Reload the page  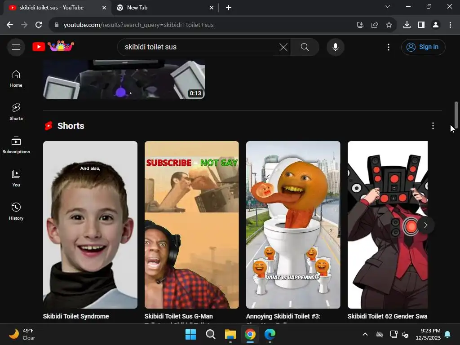point(39,25)
